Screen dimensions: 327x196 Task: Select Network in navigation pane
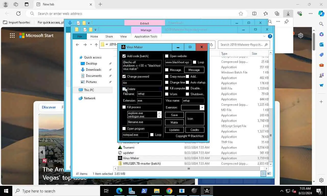(x=90, y=98)
